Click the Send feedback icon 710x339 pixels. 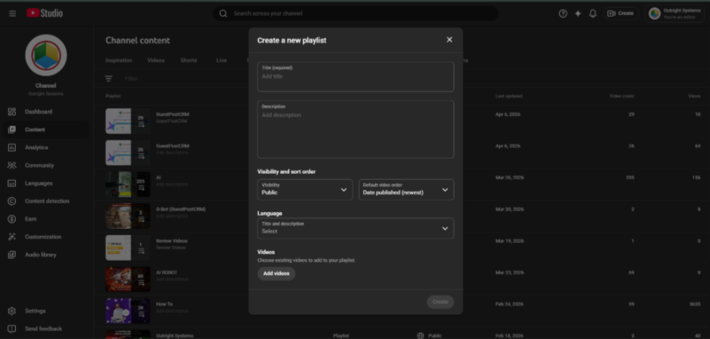[12, 328]
